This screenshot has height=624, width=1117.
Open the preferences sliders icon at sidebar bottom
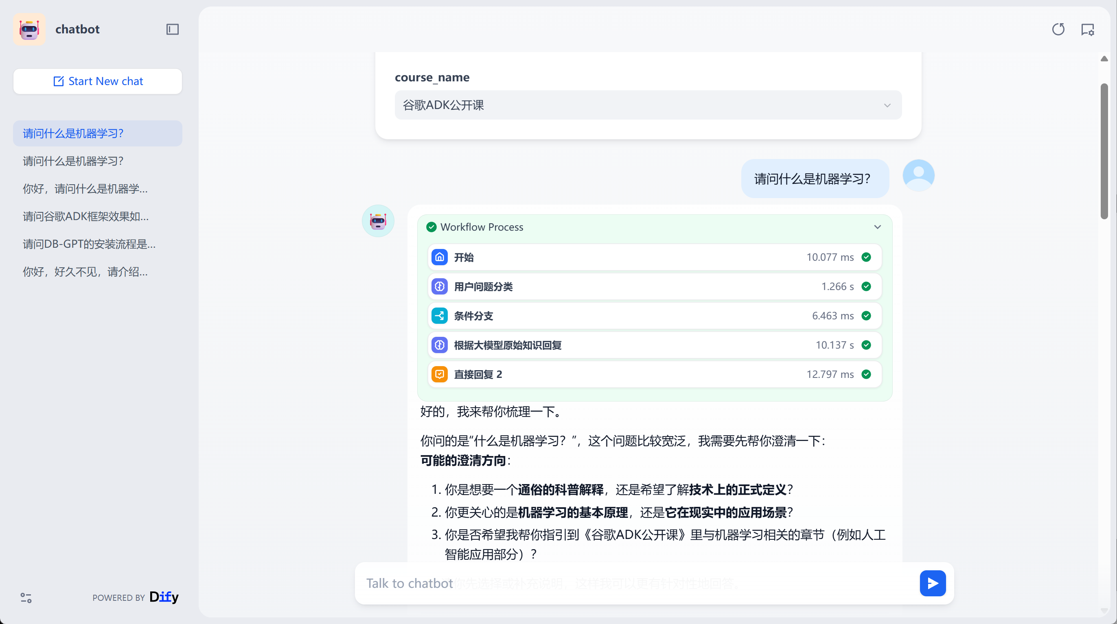[x=26, y=598]
